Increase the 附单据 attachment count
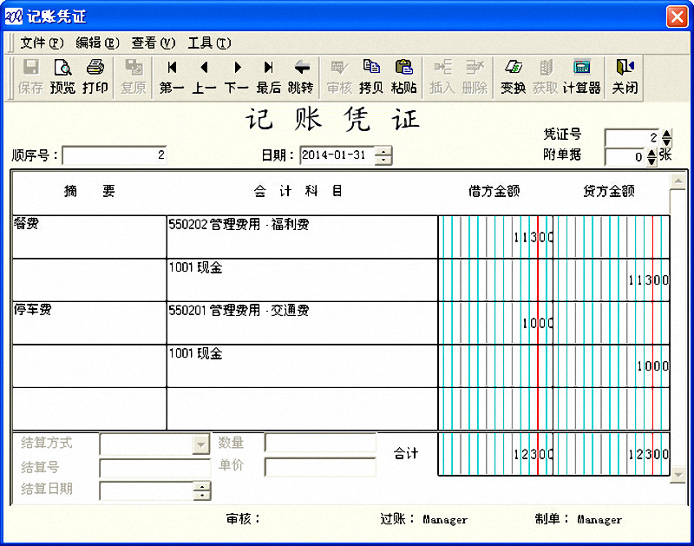 [651, 153]
